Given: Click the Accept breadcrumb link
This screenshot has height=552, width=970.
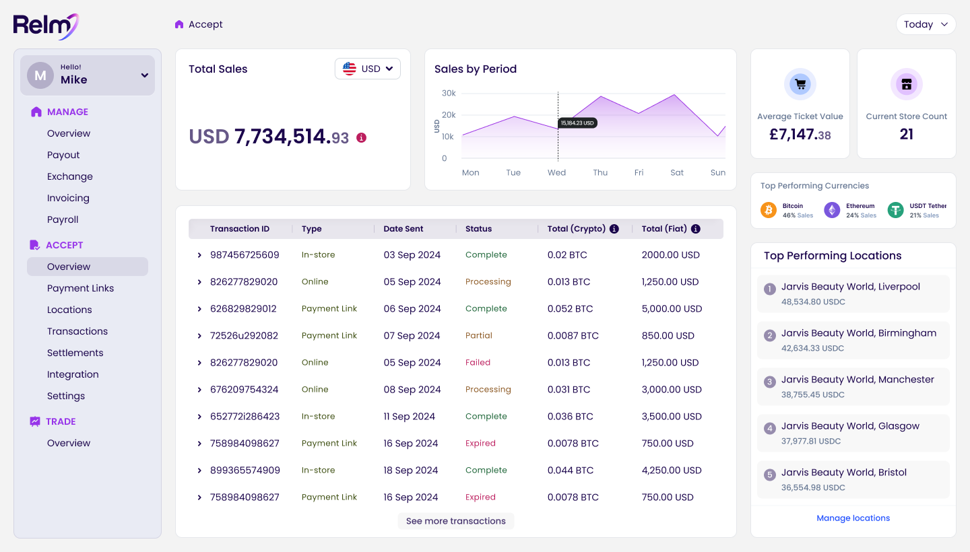Looking at the screenshot, I should point(205,24).
